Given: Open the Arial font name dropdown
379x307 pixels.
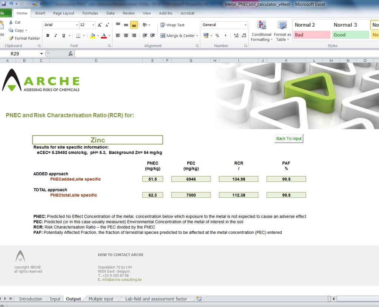Looking at the screenshot, I should pos(77,25).
